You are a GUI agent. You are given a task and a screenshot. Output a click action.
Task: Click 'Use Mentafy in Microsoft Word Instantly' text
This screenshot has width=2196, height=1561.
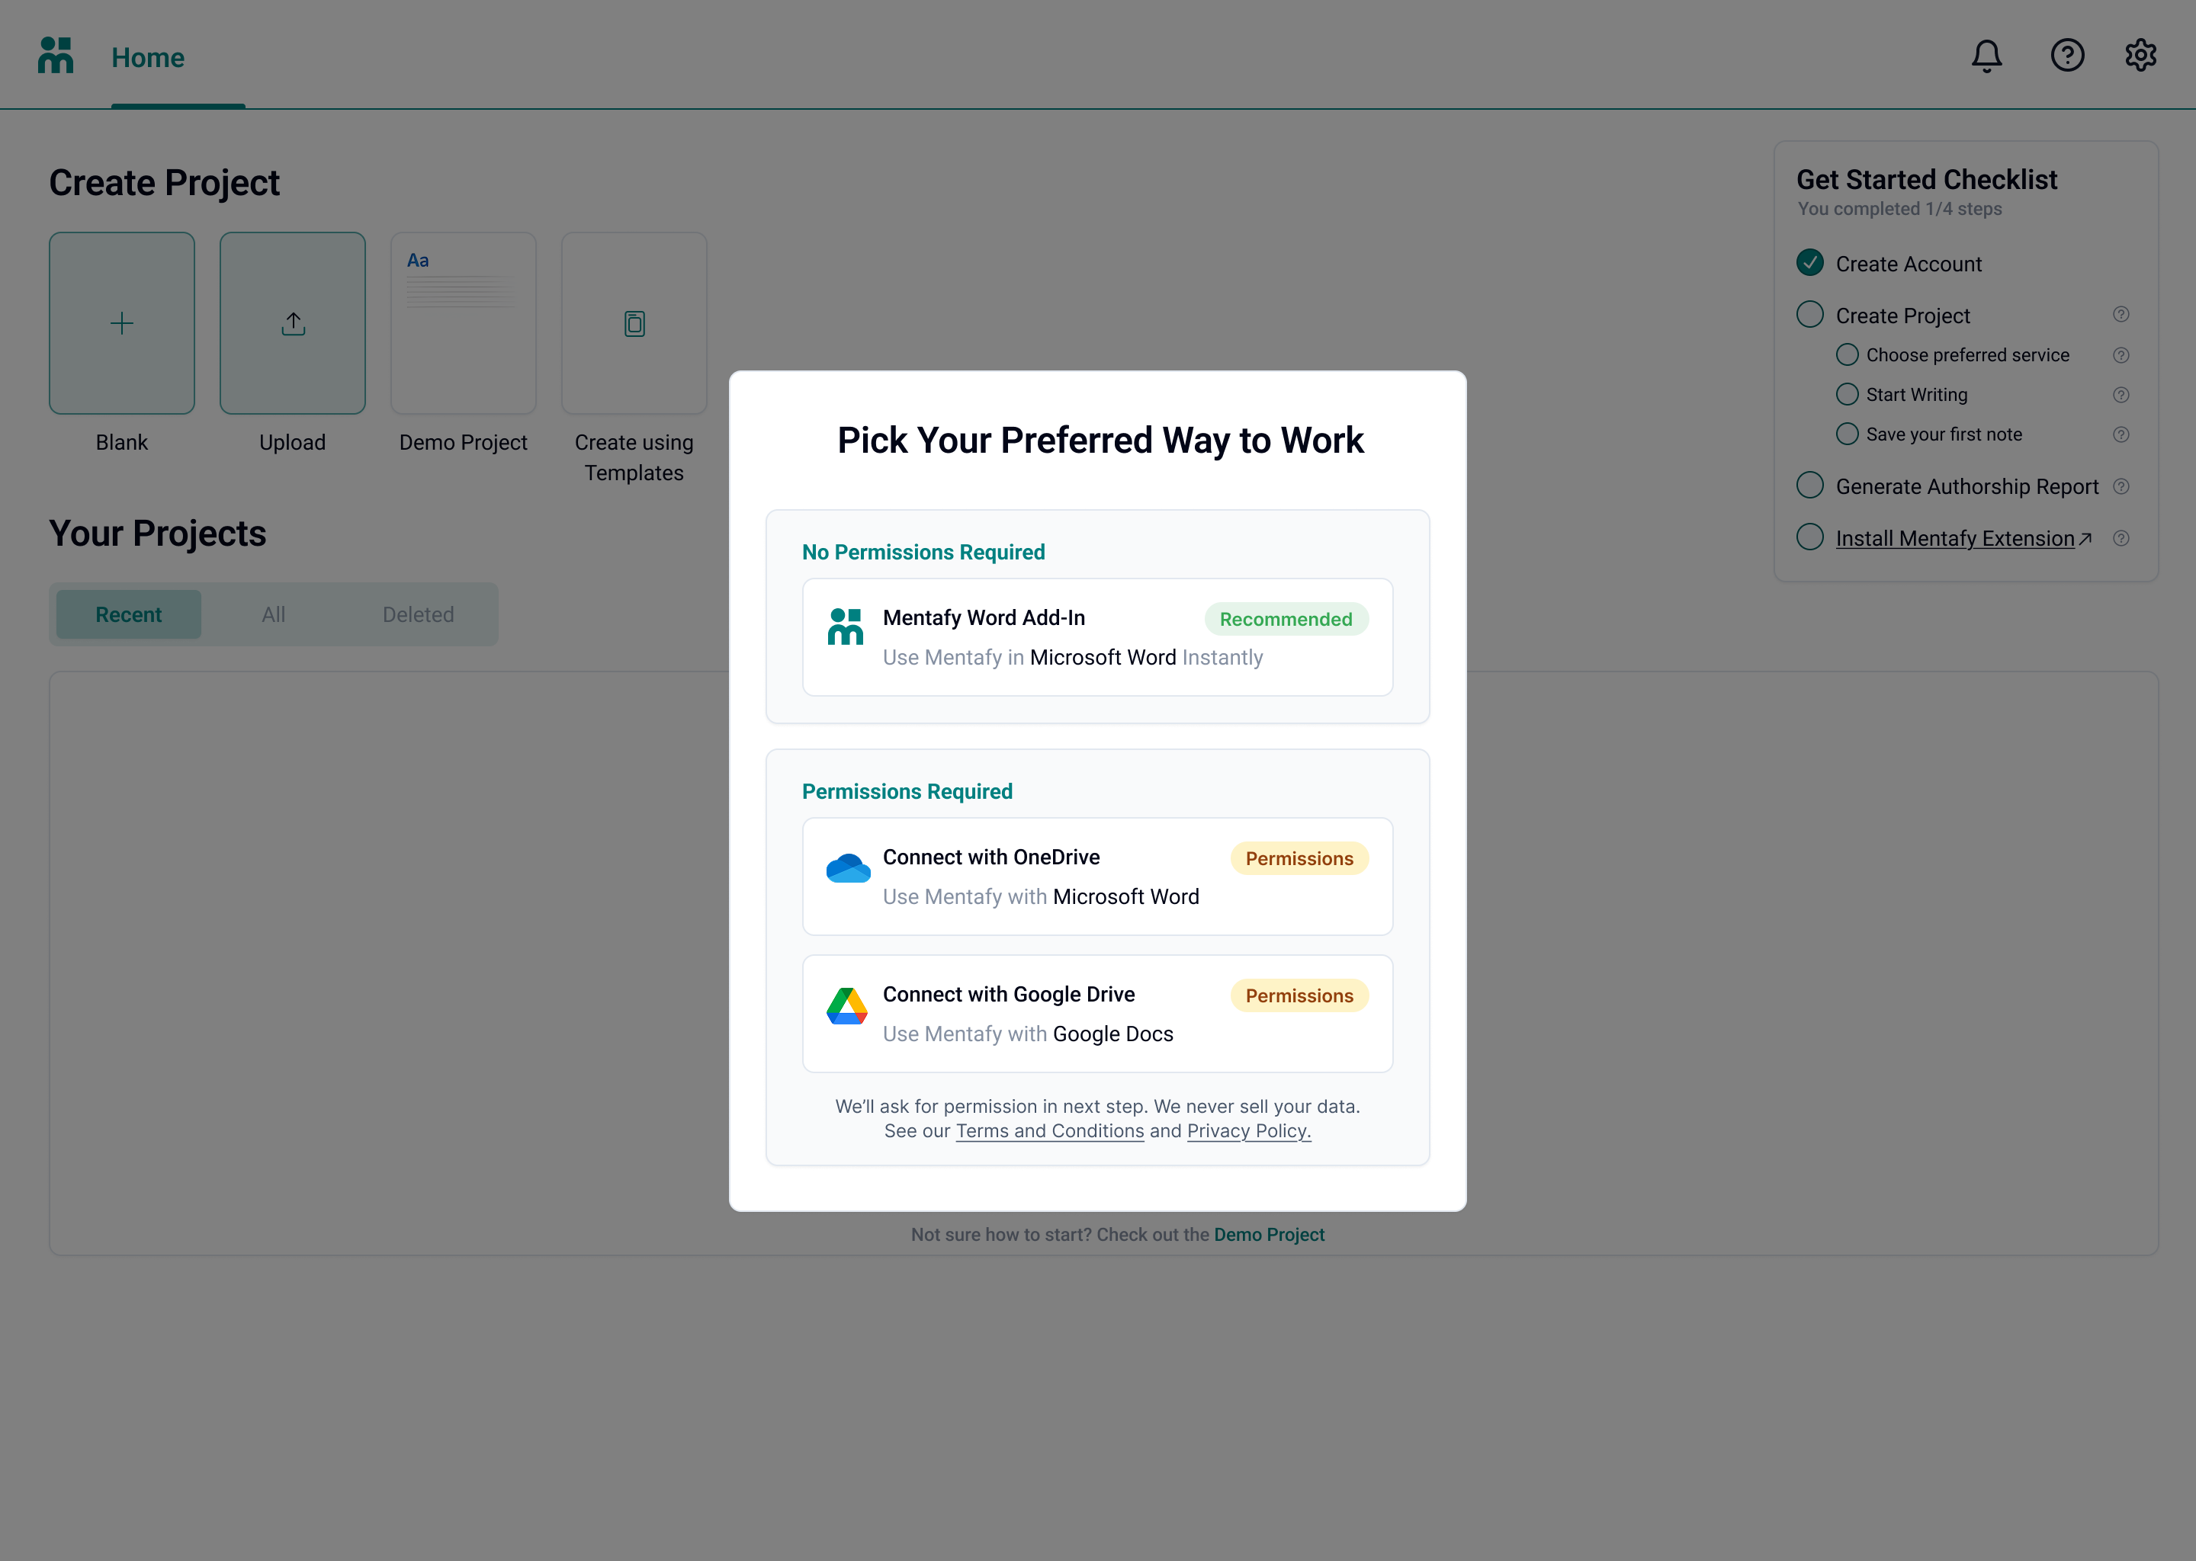click(1073, 659)
